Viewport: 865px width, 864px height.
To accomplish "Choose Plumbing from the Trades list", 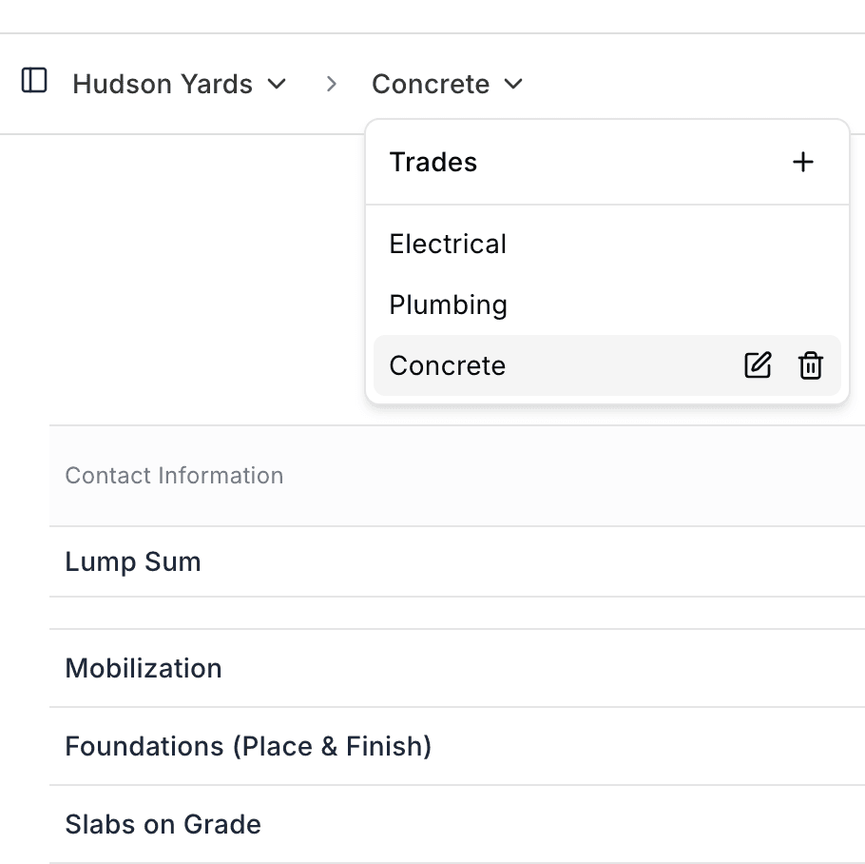I will click(448, 304).
